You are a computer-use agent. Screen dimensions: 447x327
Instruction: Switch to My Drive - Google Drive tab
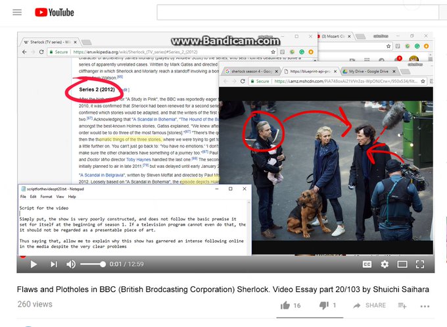tap(369, 71)
